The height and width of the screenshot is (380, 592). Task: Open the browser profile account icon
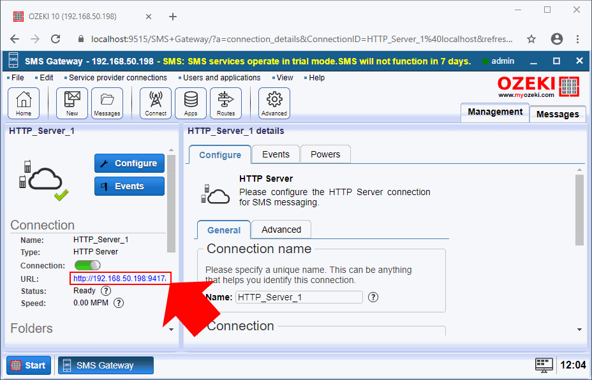click(556, 39)
